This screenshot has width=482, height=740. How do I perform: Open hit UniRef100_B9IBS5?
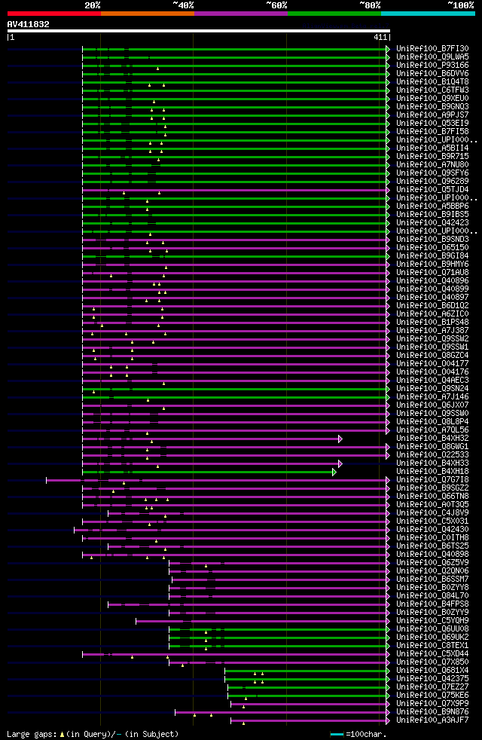[432, 215]
